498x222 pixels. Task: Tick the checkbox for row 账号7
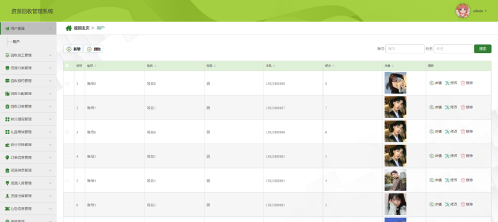pos(67,108)
